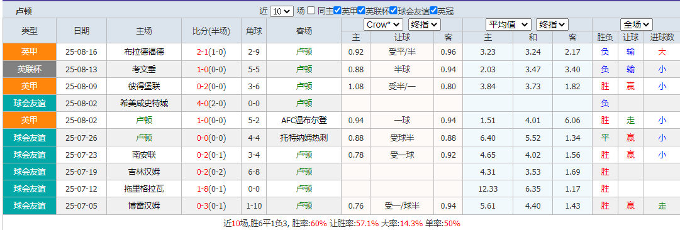Click the 比分(半场) column header
Screen dimensions: 680x230
coord(211,31)
